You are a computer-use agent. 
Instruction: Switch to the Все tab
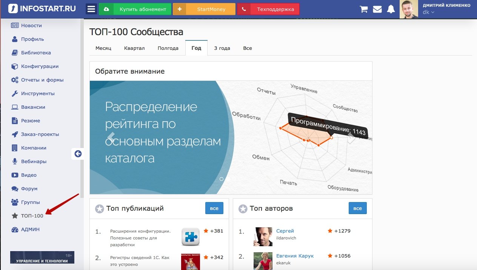point(248,48)
